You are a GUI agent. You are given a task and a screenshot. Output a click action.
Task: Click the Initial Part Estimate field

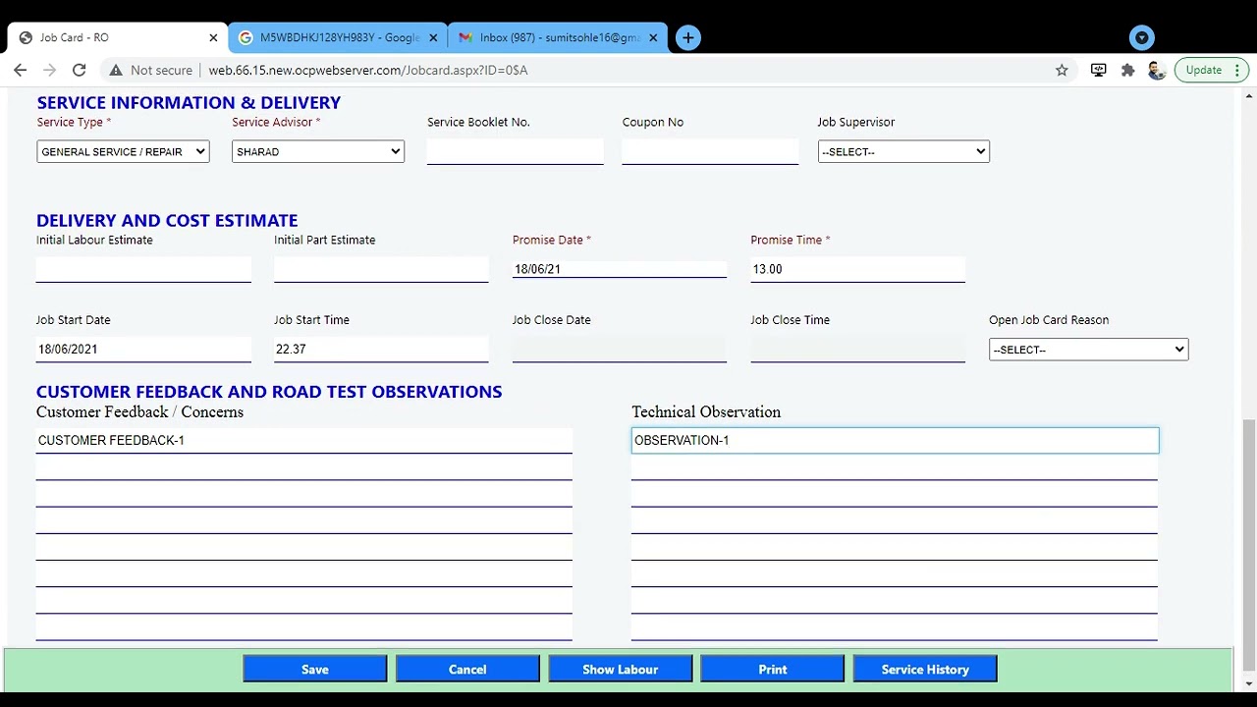(381, 269)
